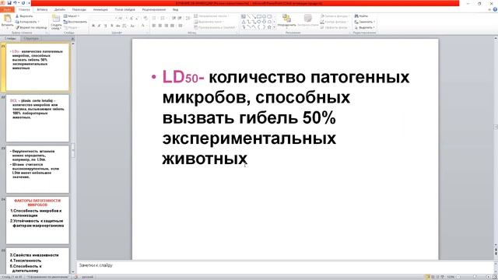
Task: Click the columns button in paragraph group
Action: tap(180, 26)
